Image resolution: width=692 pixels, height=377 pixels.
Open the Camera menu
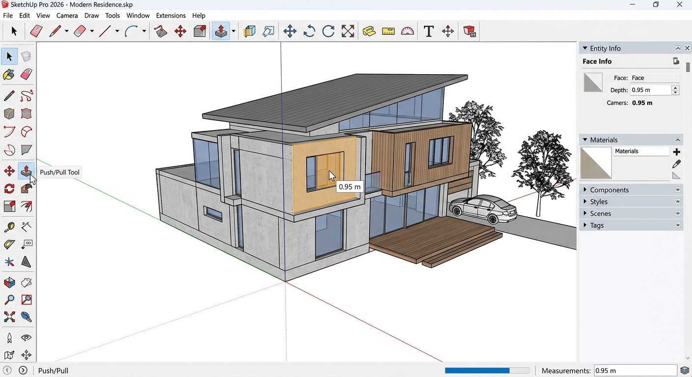tap(67, 16)
